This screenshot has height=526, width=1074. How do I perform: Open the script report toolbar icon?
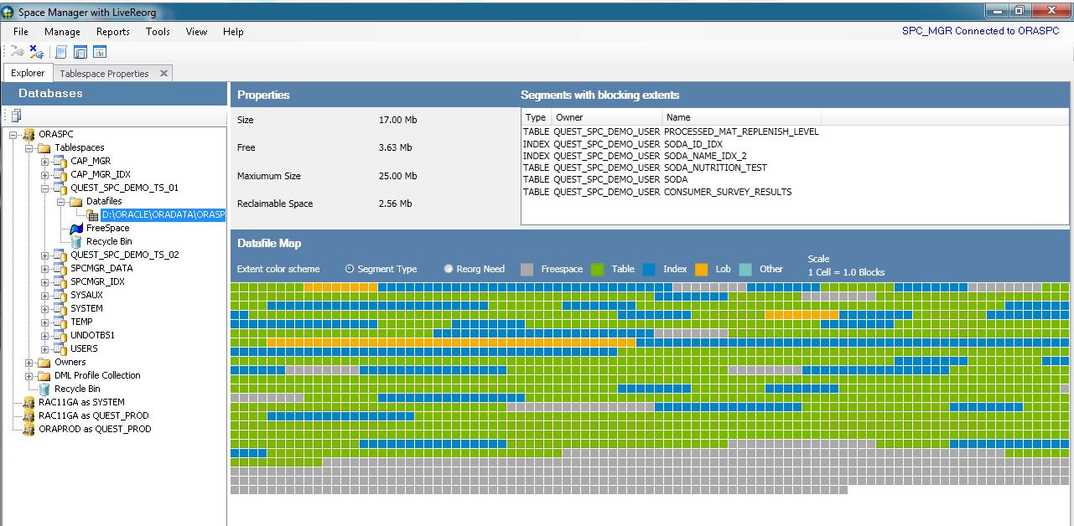60,51
